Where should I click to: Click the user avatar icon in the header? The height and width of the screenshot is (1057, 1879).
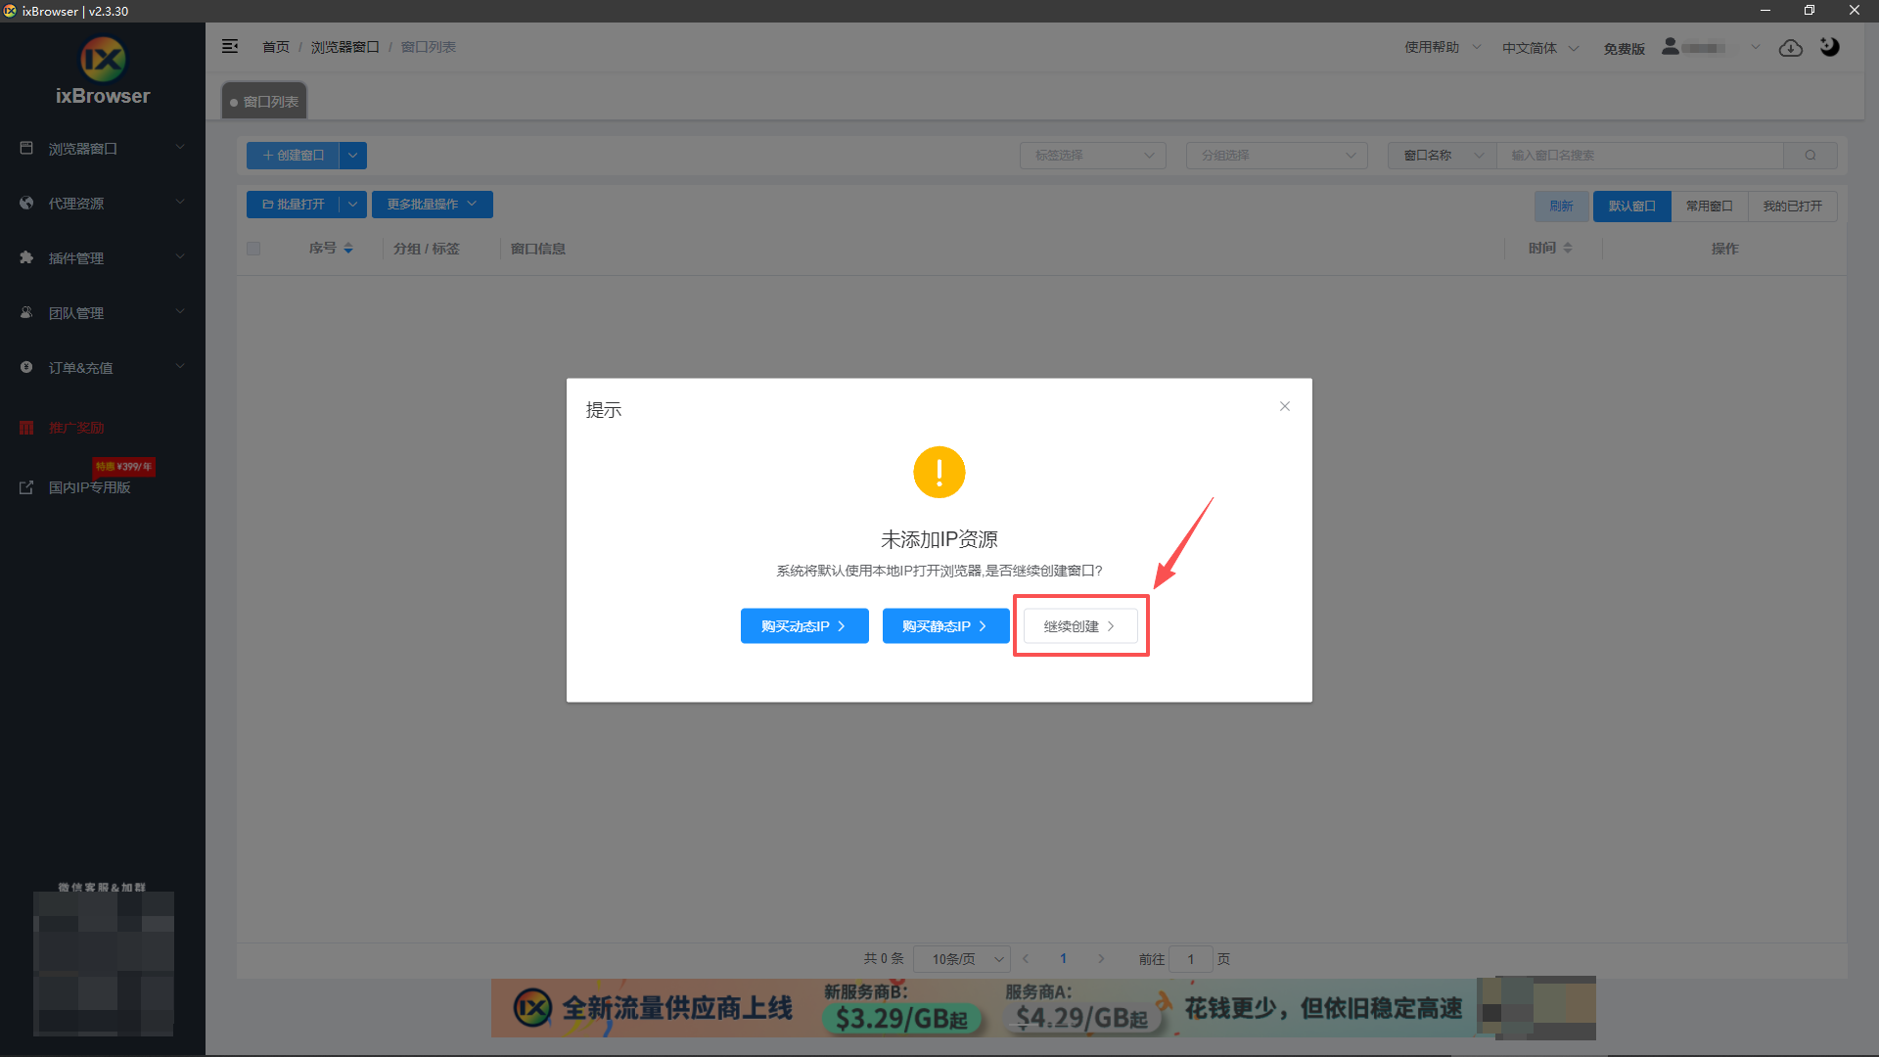pyautogui.click(x=1671, y=46)
